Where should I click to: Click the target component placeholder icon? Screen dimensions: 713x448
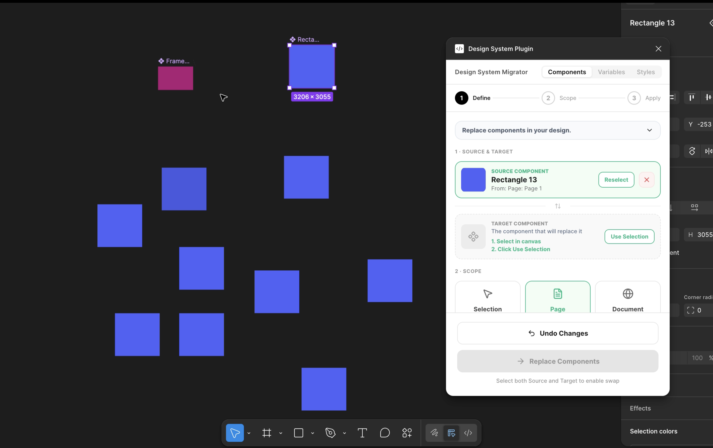473,237
